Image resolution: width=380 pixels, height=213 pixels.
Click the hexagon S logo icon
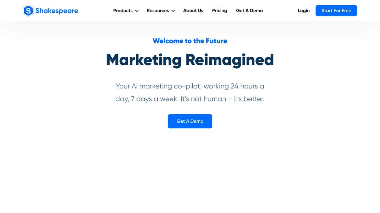coord(28,11)
